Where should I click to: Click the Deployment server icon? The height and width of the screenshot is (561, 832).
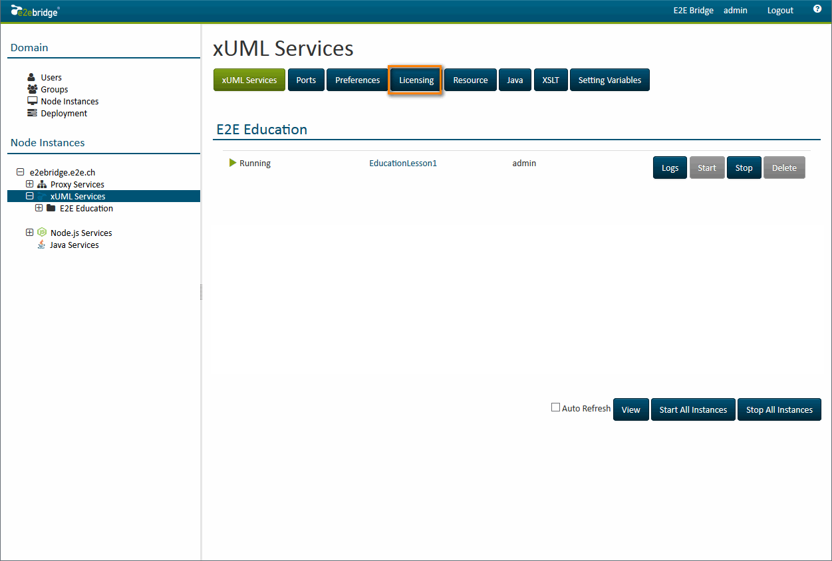pyautogui.click(x=32, y=113)
